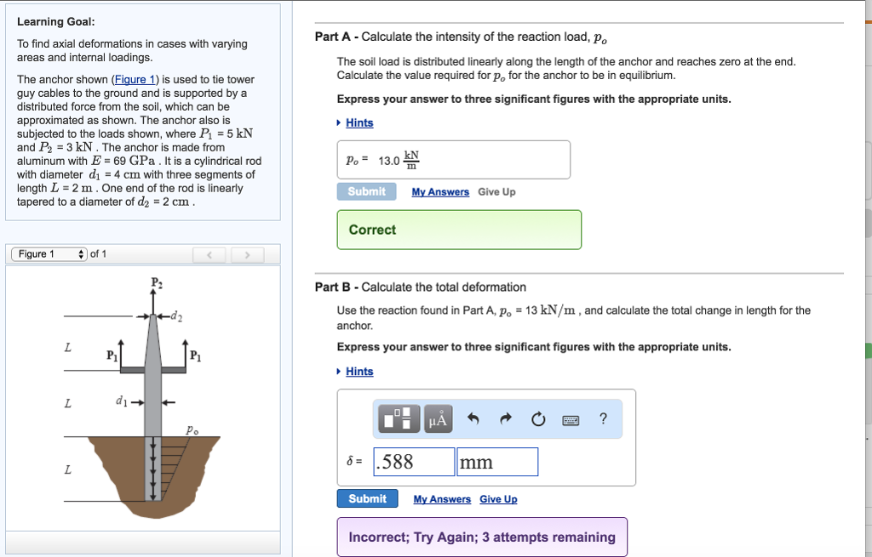Click the Submit button in Part B
Image resolution: width=872 pixels, height=557 pixels.
(x=367, y=498)
